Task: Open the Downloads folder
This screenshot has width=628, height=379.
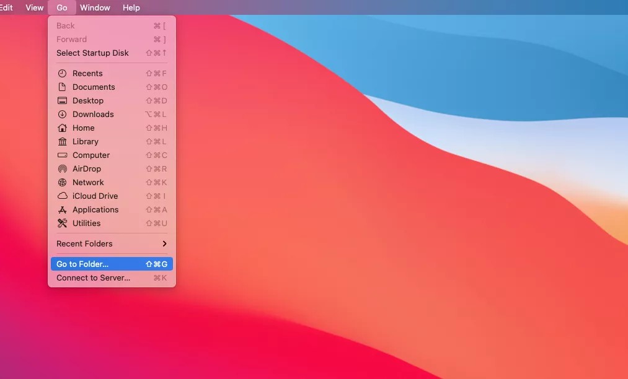Action: coord(93,114)
